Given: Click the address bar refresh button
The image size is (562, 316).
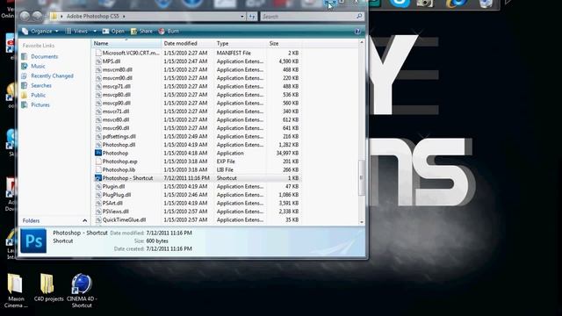Looking at the screenshot, I should [252, 17].
